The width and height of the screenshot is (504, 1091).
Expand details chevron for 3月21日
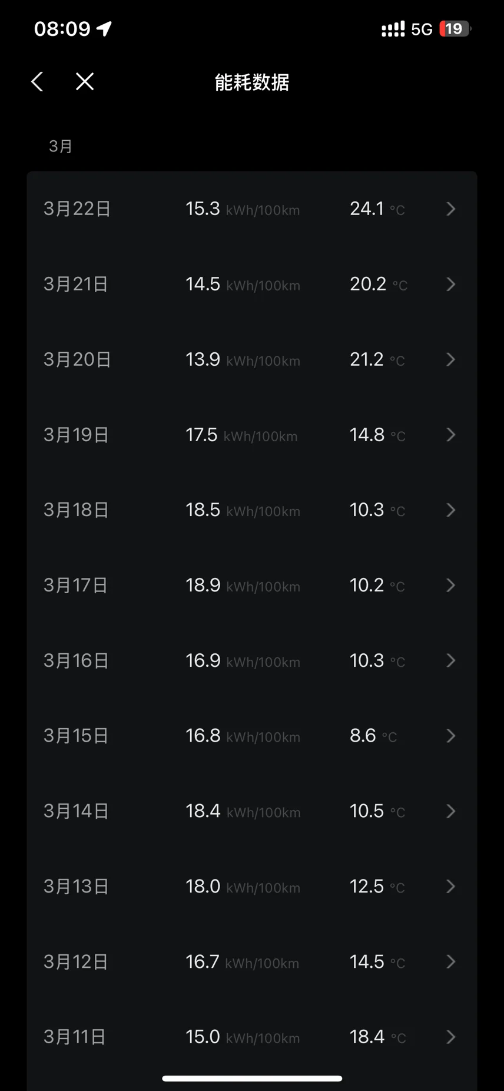click(x=451, y=285)
